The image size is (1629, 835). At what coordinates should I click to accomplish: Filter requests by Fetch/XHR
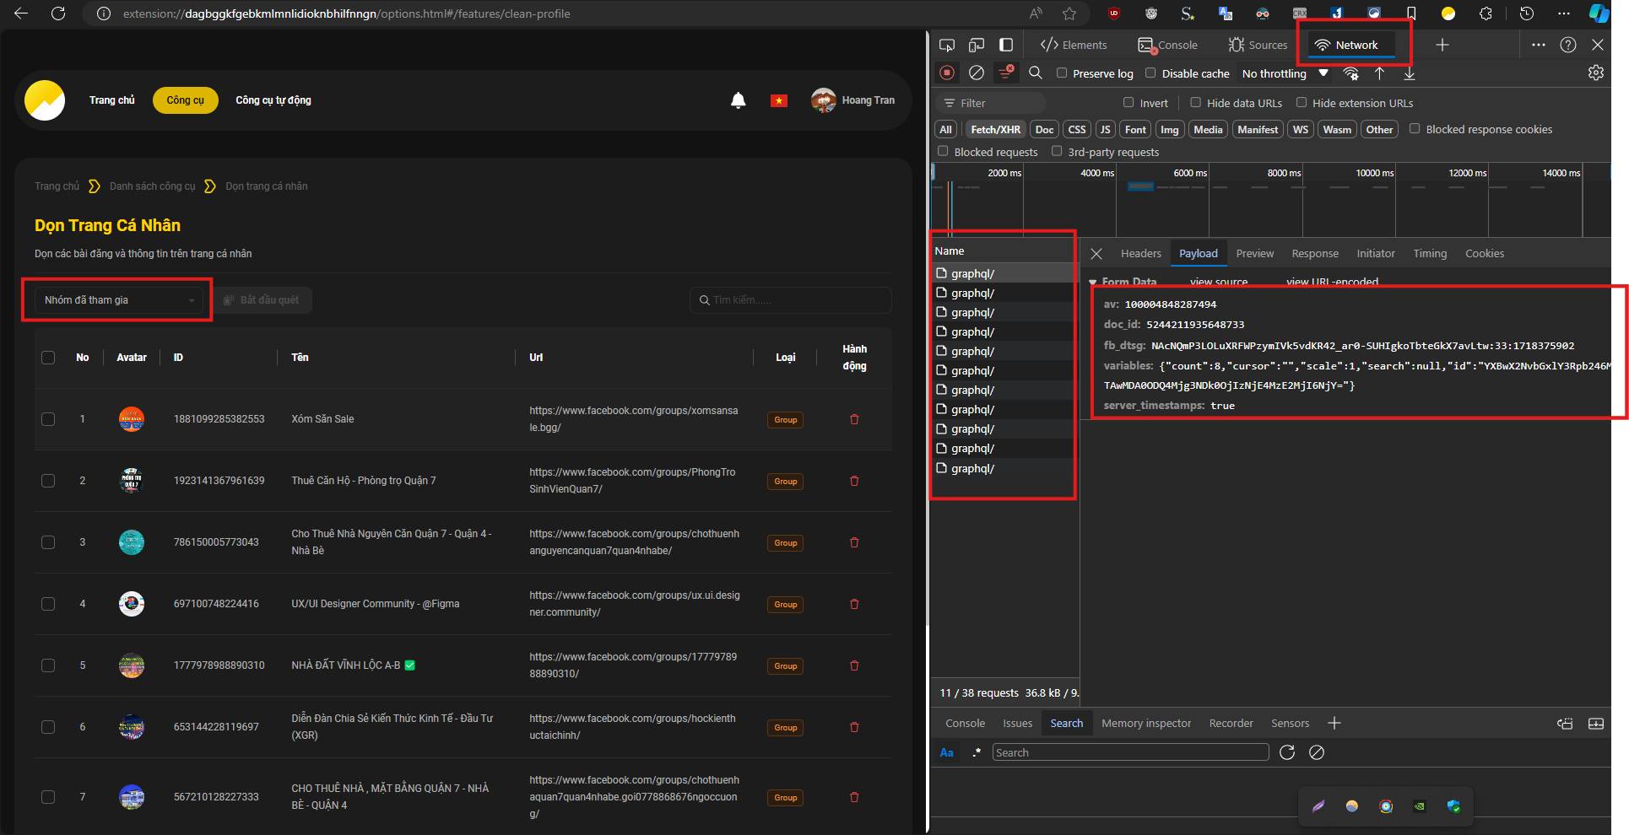(996, 129)
